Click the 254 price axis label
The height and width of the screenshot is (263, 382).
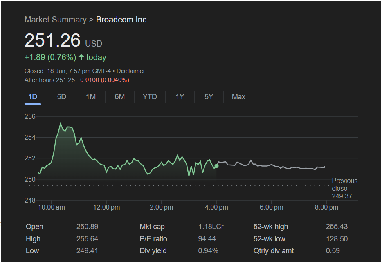(30, 138)
